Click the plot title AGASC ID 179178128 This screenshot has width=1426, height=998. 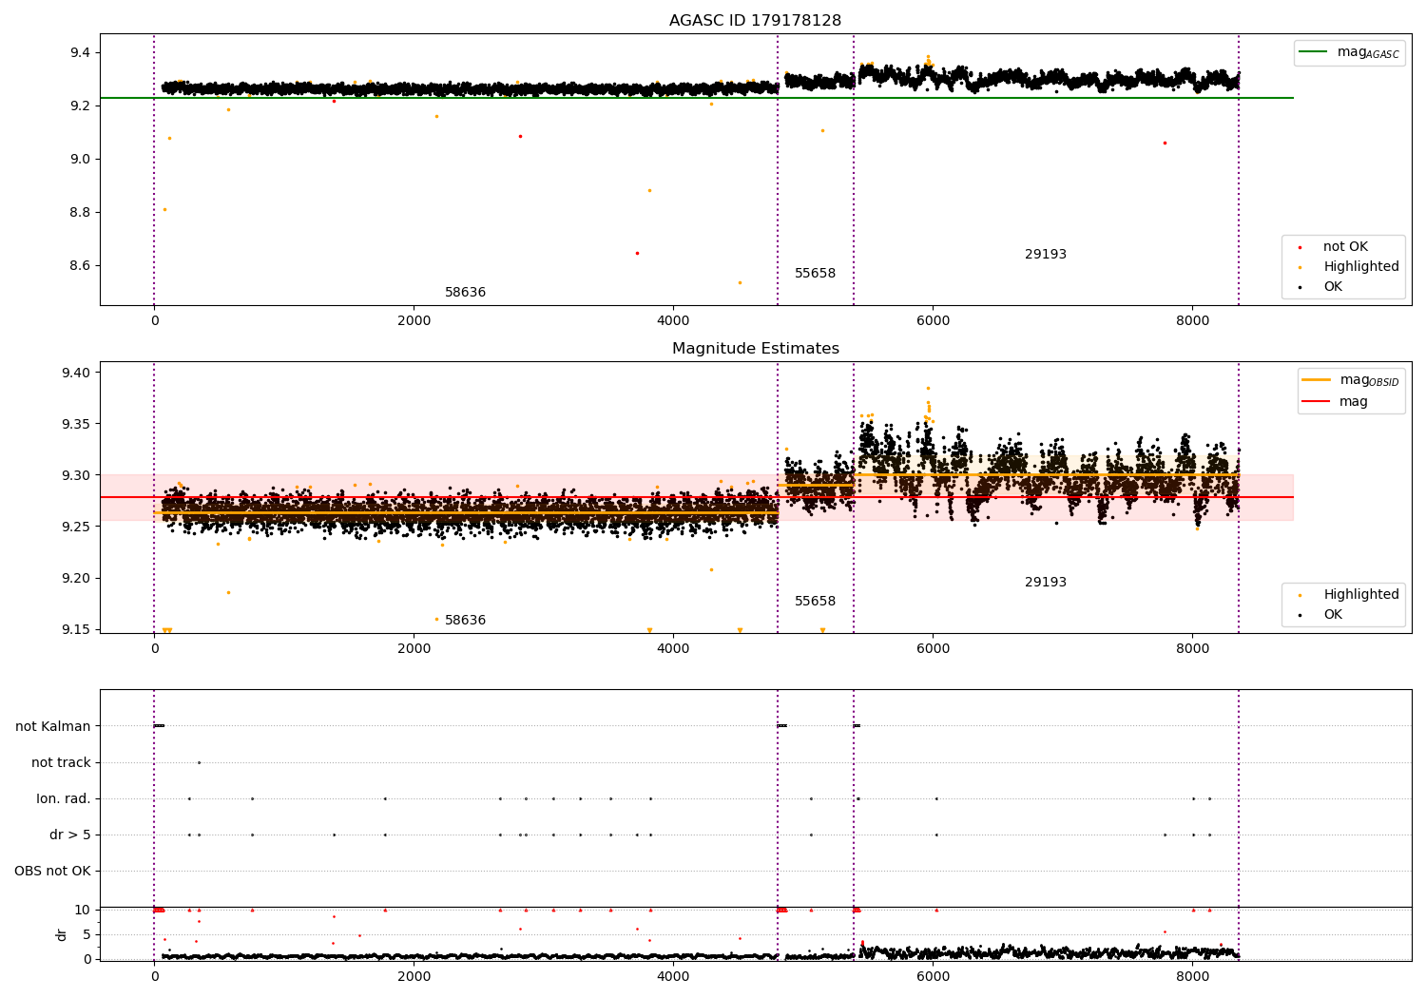click(x=755, y=21)
